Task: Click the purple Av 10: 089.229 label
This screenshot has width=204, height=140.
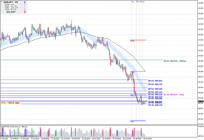Action: [x=174, y=95]
